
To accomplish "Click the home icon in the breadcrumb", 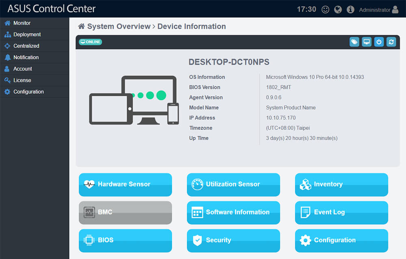I will coord(81,26).
